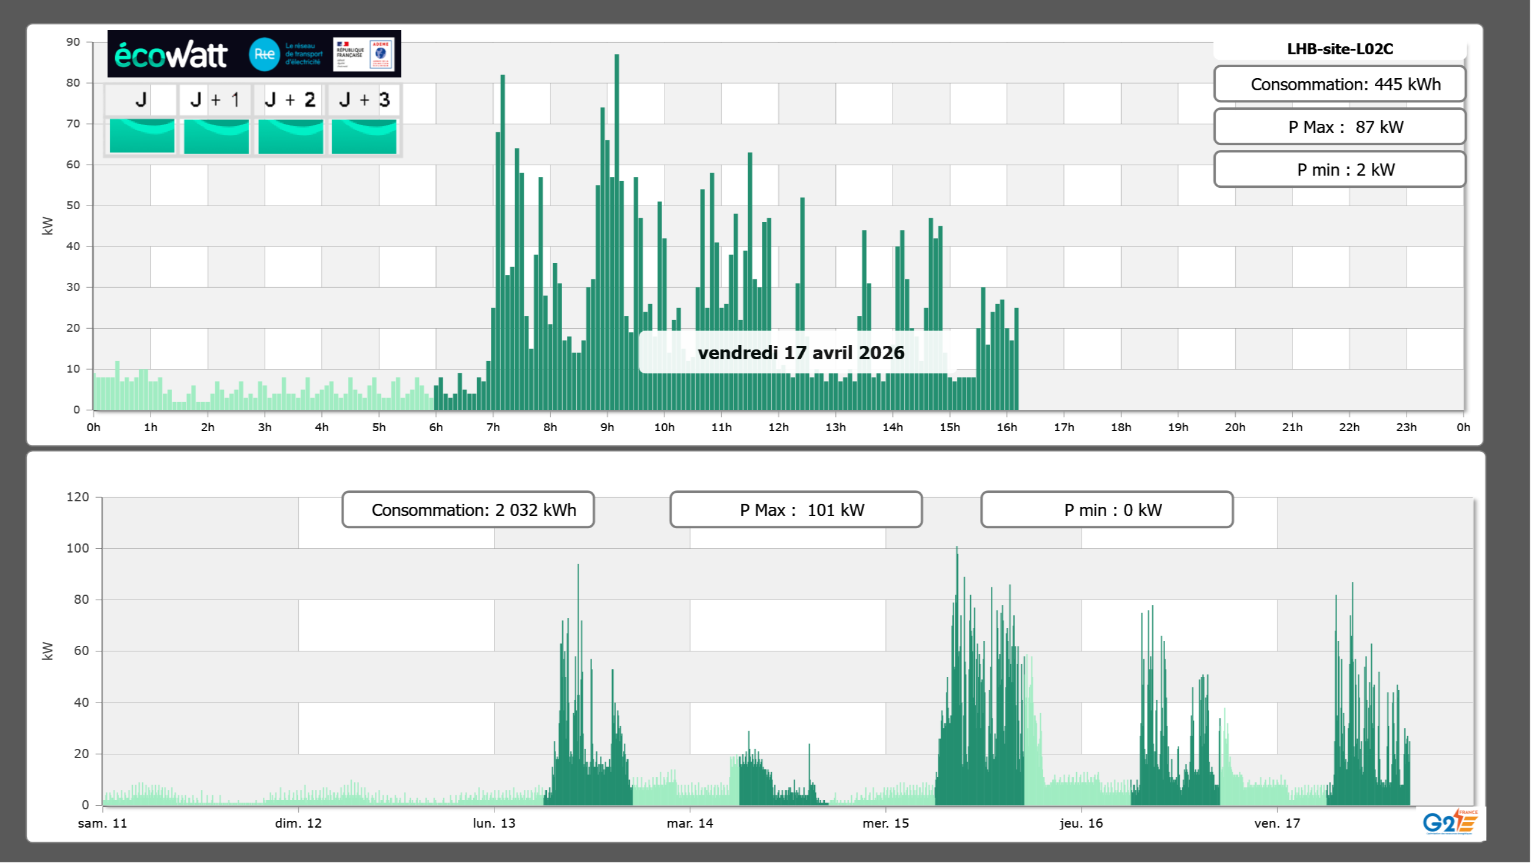
Task: Click the LHB-site-L02C site title
Action: (1340, 49)
